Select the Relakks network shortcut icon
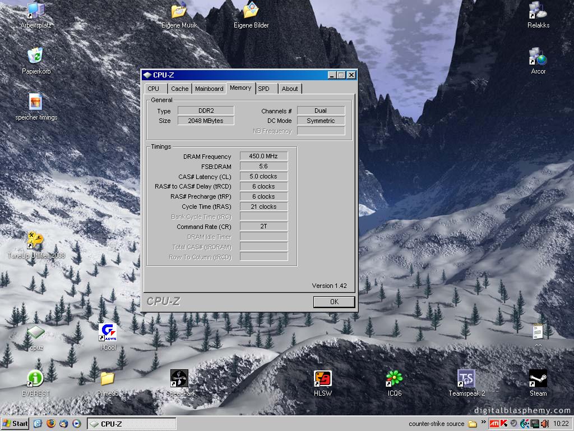Viewport: 574px width, 431px height. [538, 10]
